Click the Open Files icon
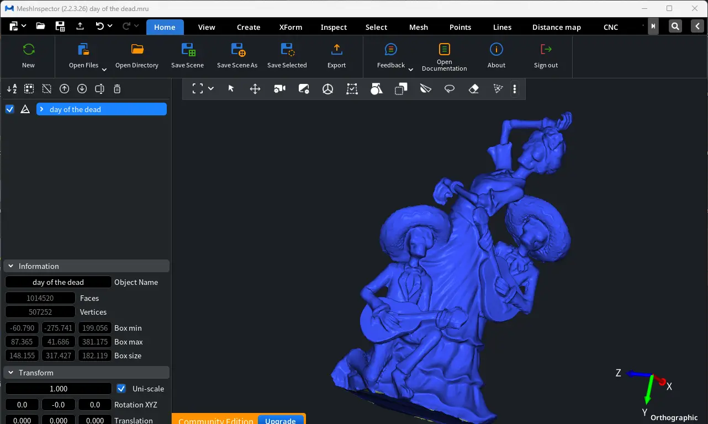The height and width of the screenshot is (424, 708). 83,49
